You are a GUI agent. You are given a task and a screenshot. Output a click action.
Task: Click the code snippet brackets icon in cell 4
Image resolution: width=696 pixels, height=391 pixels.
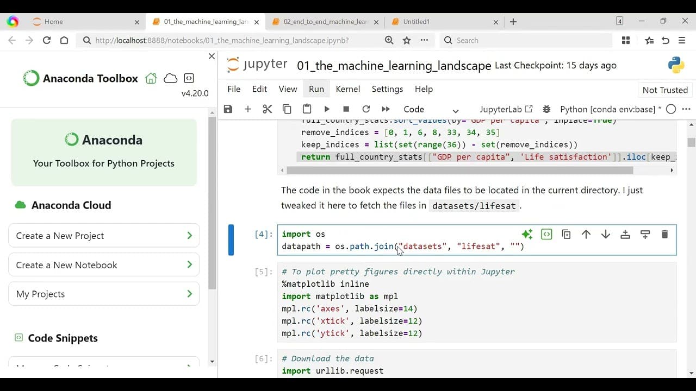coord(546,234)
